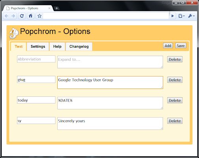Click the %DATE% text area
Image resolution: width=199 pixels, height=158 pixels.
110,103
